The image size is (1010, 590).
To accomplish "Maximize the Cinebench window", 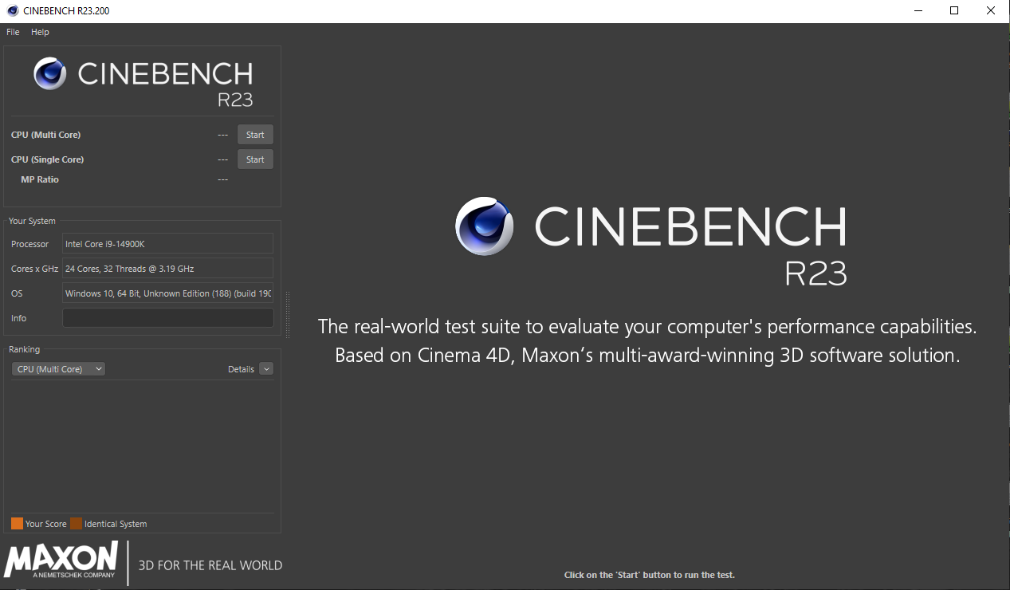I will click(x=954, y=10).
